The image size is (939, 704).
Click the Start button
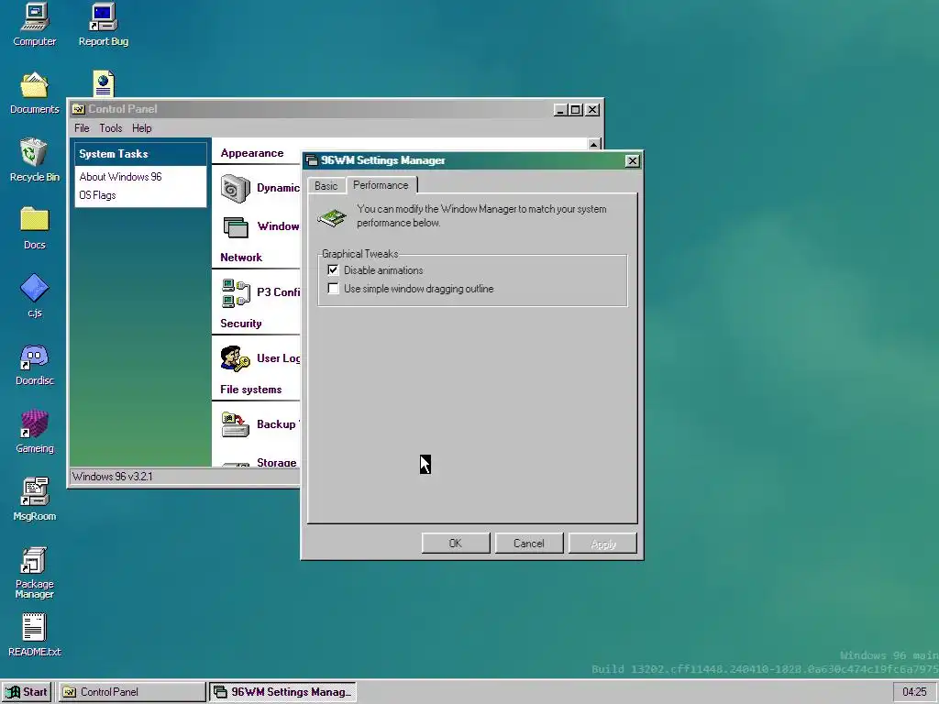click(x=28, y=691)
